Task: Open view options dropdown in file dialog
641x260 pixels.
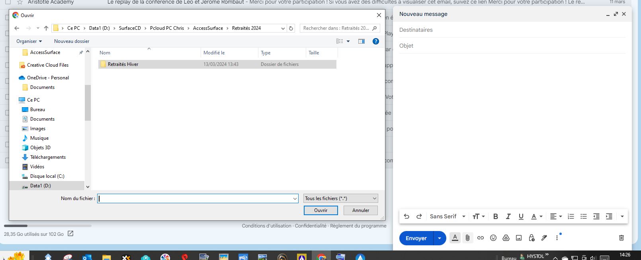Action: [348, 41]
